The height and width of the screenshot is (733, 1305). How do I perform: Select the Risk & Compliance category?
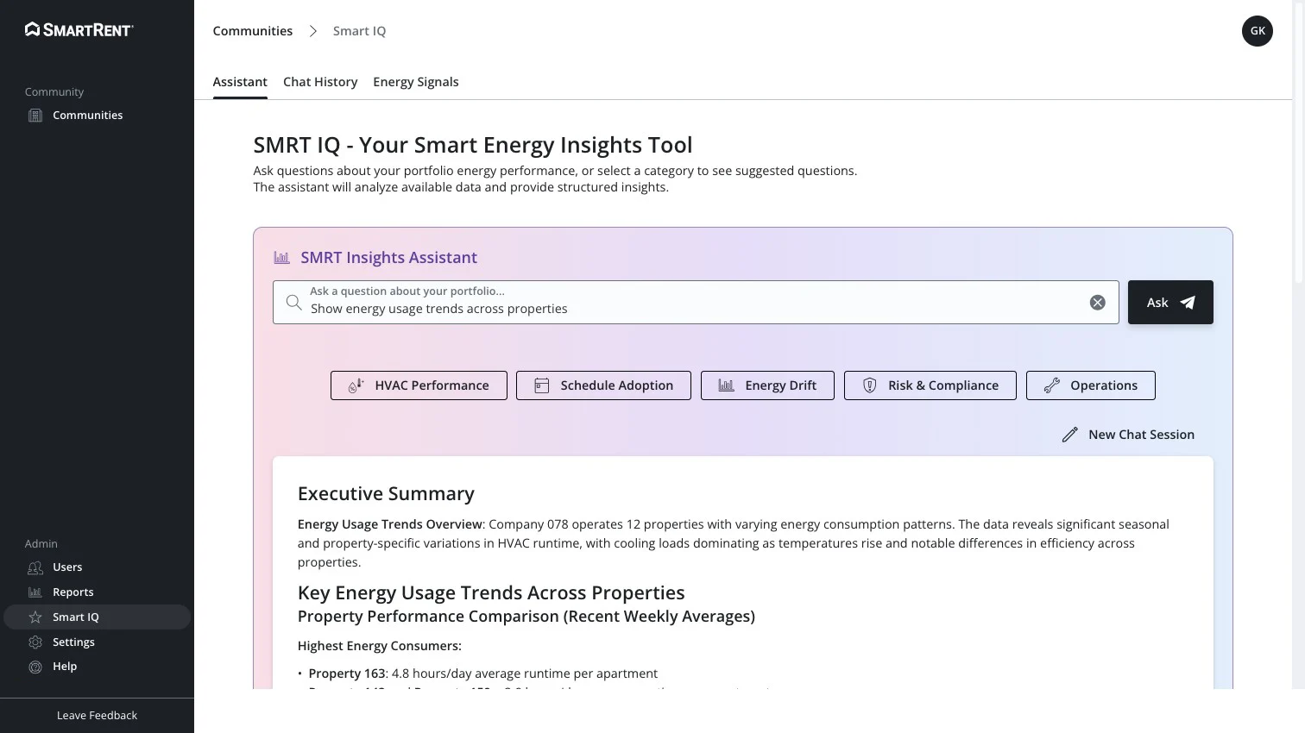point(930,385)
